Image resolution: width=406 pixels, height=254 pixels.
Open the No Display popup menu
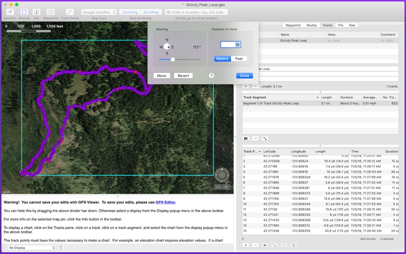click(31, 247)
